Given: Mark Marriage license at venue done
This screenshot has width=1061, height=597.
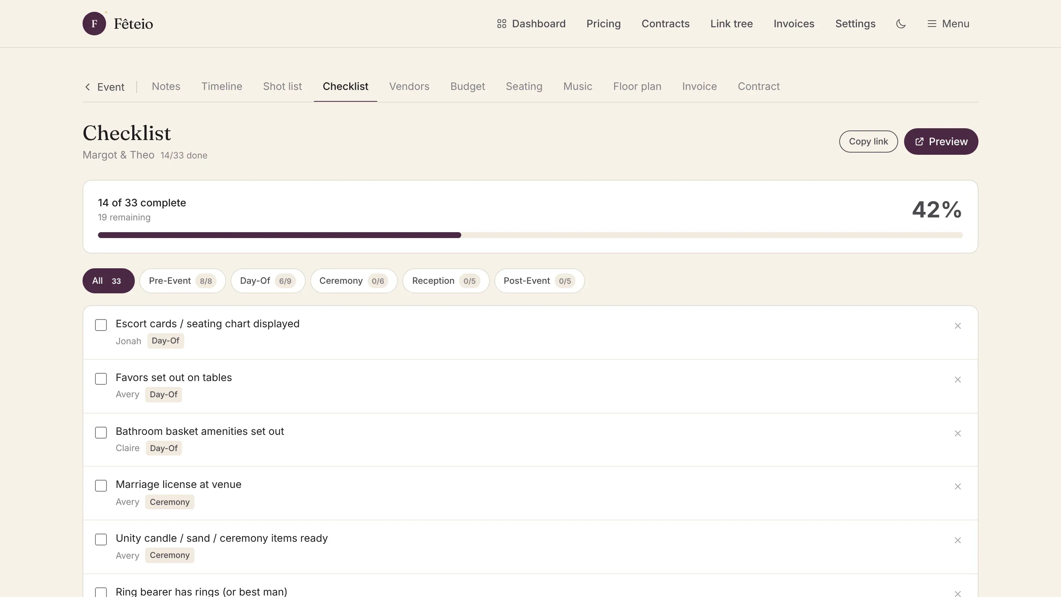Looking at the screenshot, I should coord(101,486).
